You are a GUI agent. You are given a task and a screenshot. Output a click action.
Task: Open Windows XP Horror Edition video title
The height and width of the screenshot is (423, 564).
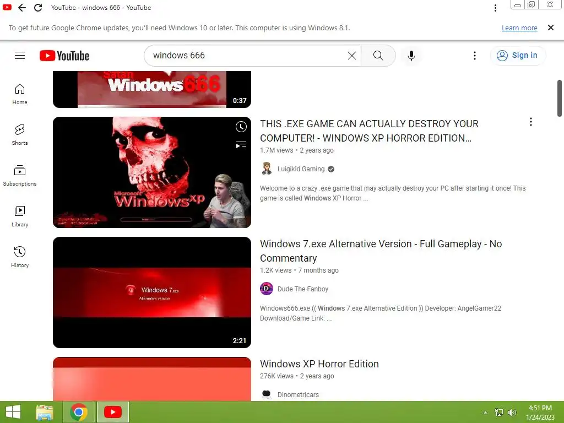pos(319,364)
